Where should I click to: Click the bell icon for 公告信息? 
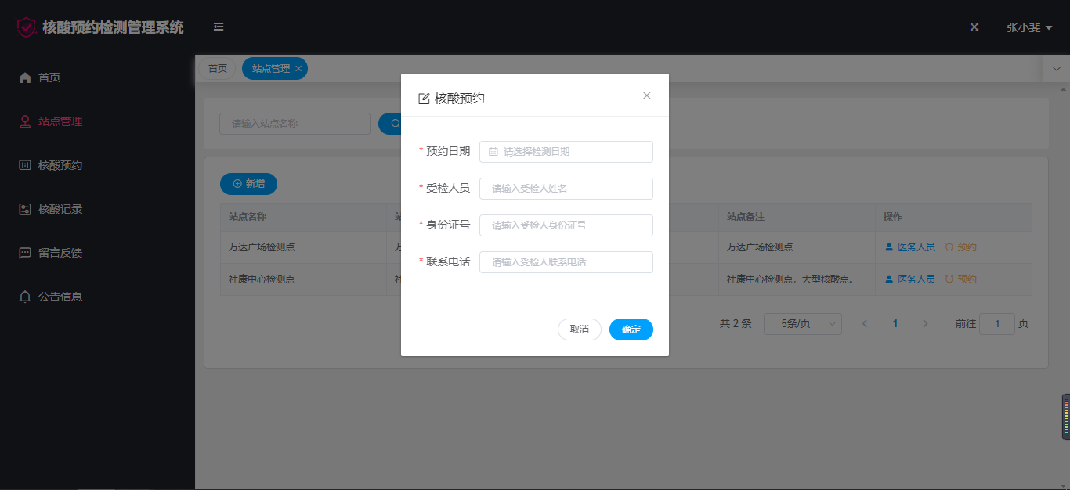pos(25,297)
